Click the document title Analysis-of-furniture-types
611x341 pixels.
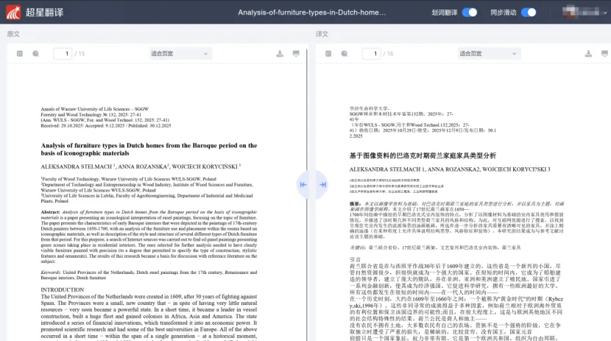pyautogui.click(x=311, y=13)
